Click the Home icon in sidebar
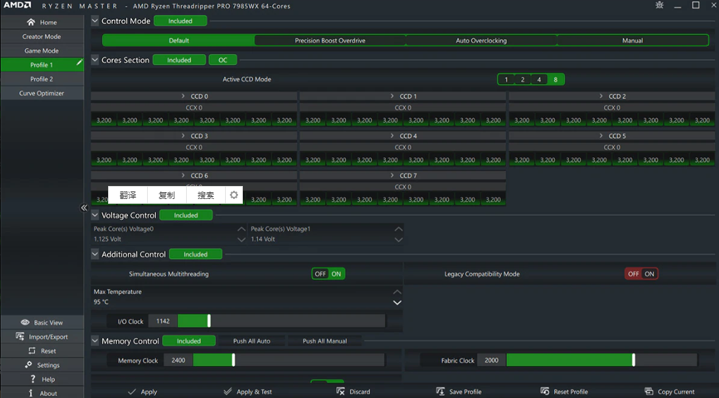This screenshot has height=398, width=719. point(31,23)
